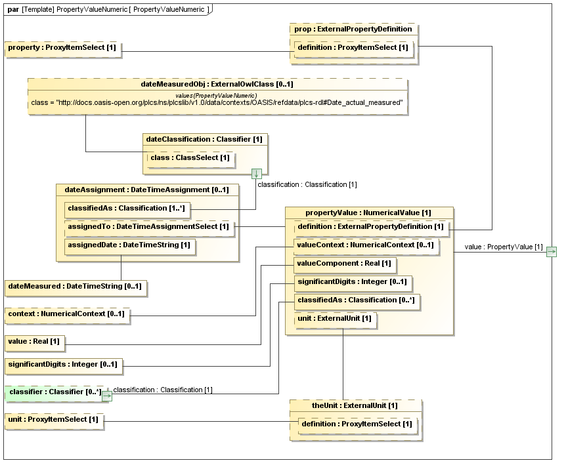Click the port arrow beside classifier block
The image size is (566, 469).
(106, 396)
